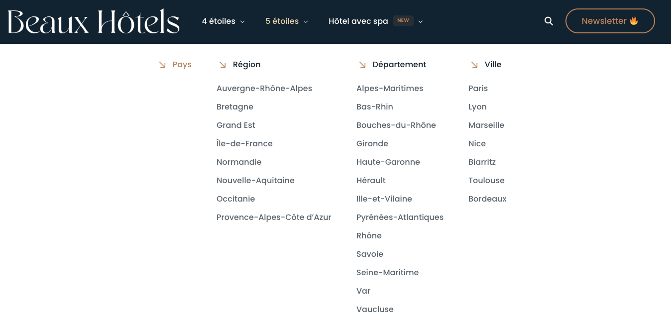Open the Hôtel avec spa dropdown
This screenshot has width=671, height=321.
tap(358, 21)
